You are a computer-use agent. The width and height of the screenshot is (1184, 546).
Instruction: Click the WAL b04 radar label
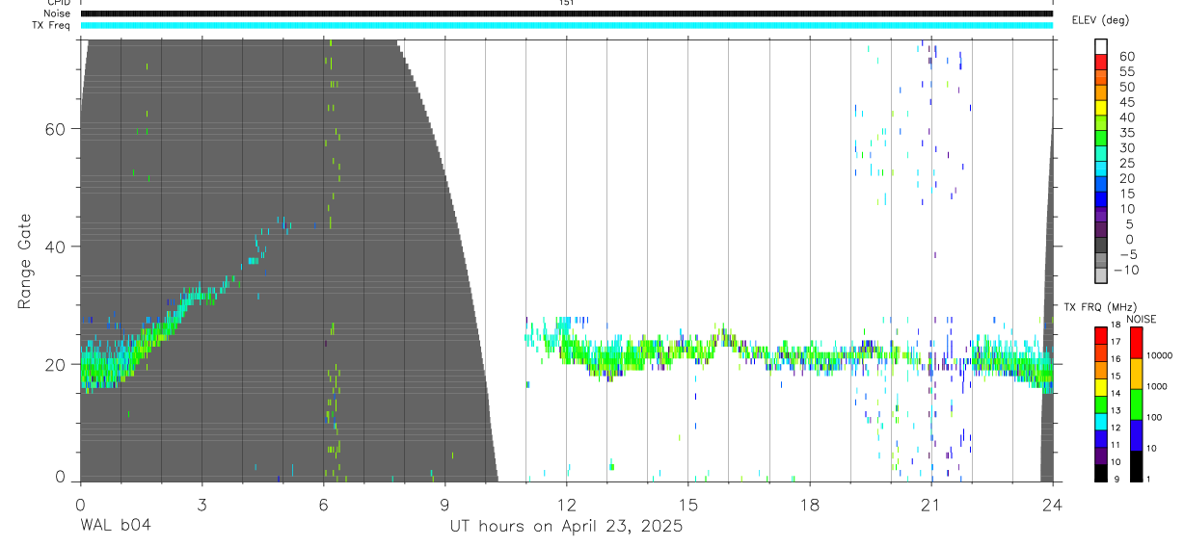coord(115,526)
